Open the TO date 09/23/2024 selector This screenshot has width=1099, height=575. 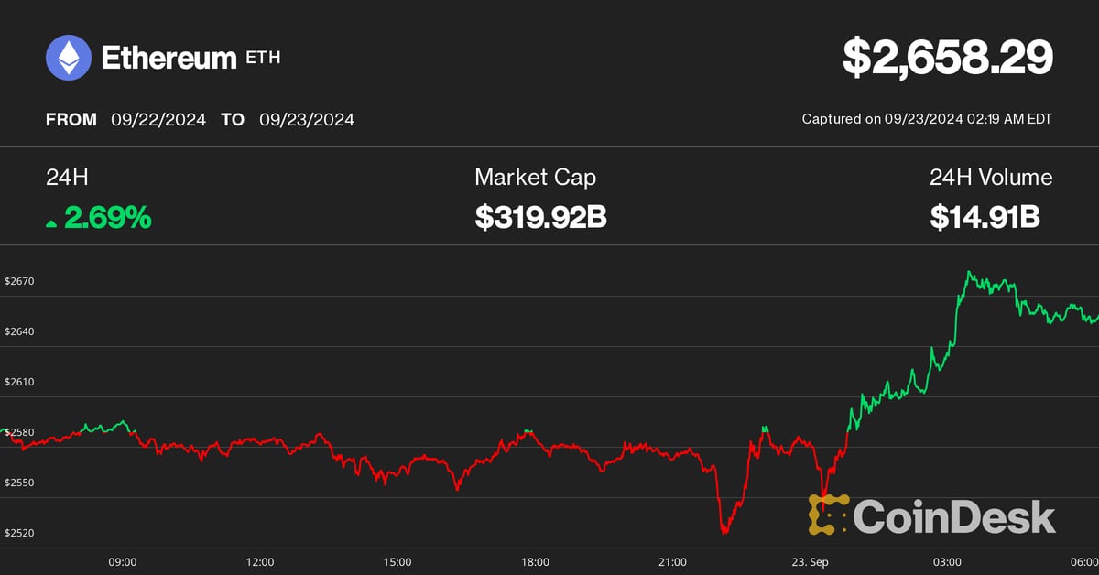pos(307,119)
